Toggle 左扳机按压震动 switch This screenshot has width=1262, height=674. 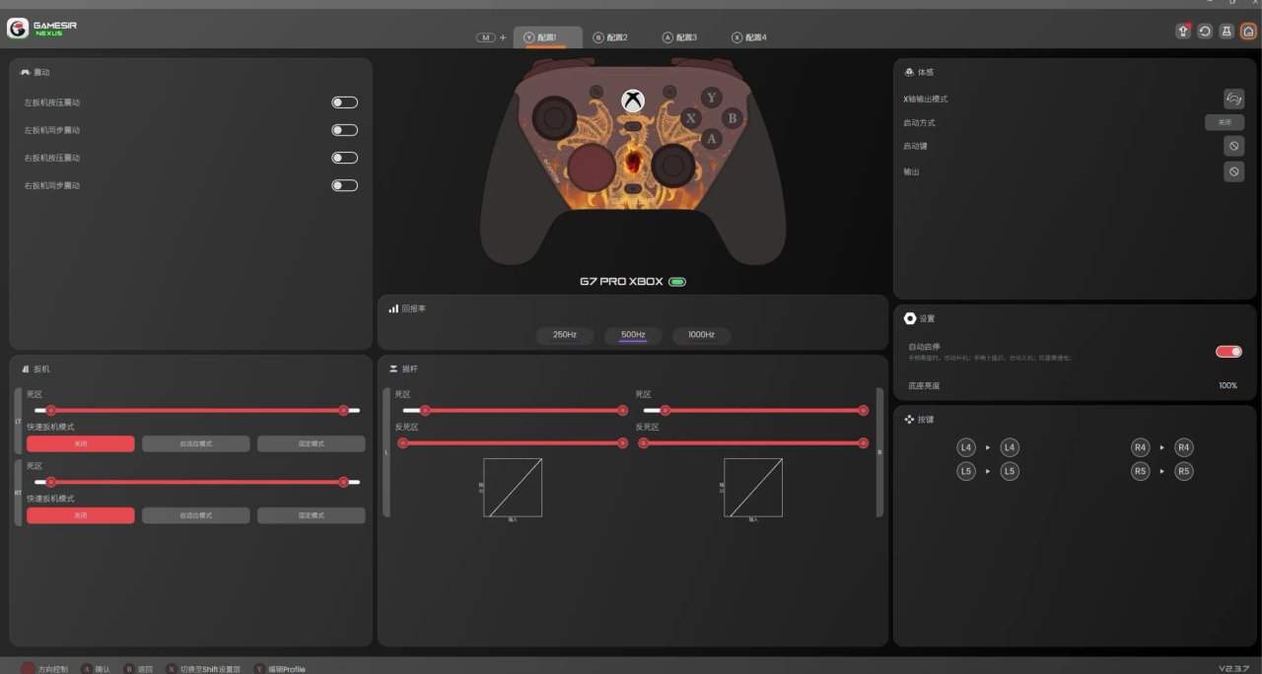tap(345, 102)
